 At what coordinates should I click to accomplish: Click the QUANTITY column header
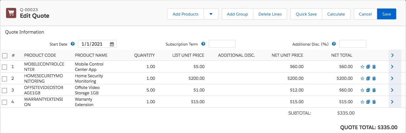tap(144, 55)
